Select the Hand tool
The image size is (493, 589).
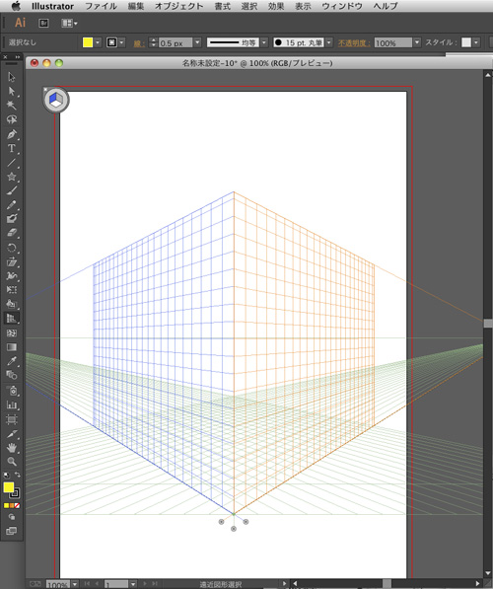[12, 447]
